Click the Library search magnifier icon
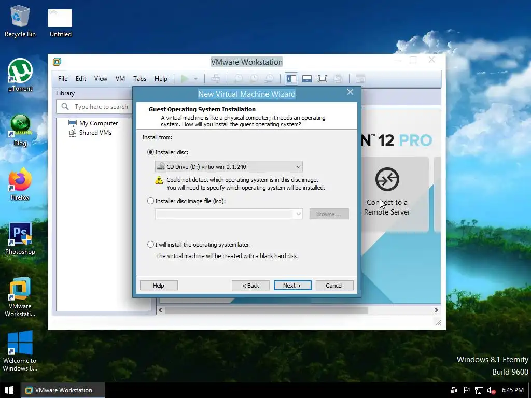 (65, 107)
